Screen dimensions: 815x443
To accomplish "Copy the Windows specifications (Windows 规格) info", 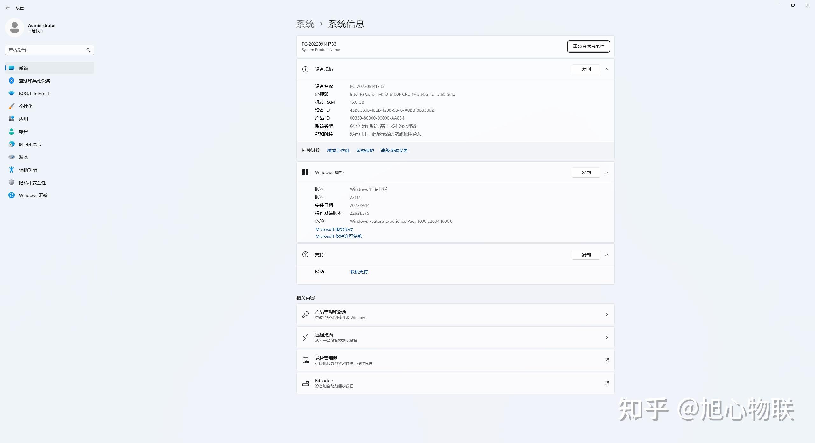I will click(x=586, y=172).
